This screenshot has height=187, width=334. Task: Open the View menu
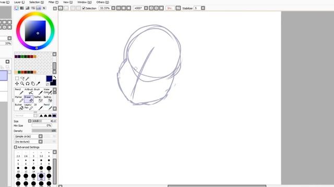point(68,2)
